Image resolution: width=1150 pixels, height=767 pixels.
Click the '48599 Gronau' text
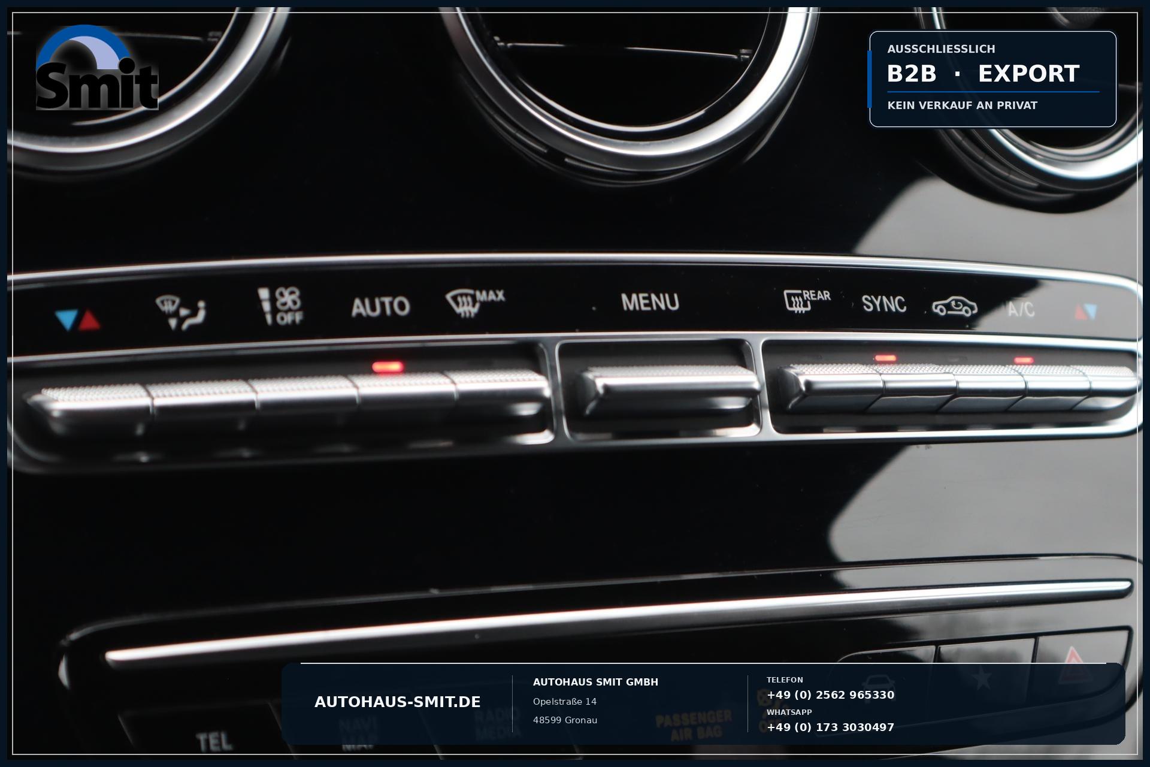[x=565, y=720]
